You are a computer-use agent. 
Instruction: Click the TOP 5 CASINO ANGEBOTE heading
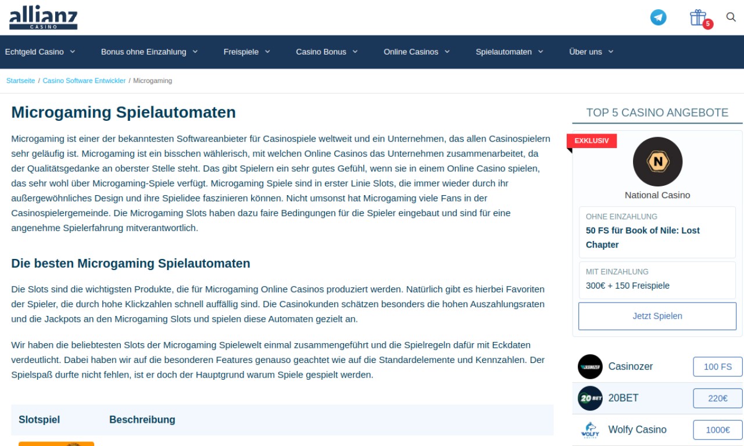pos(657,113)
